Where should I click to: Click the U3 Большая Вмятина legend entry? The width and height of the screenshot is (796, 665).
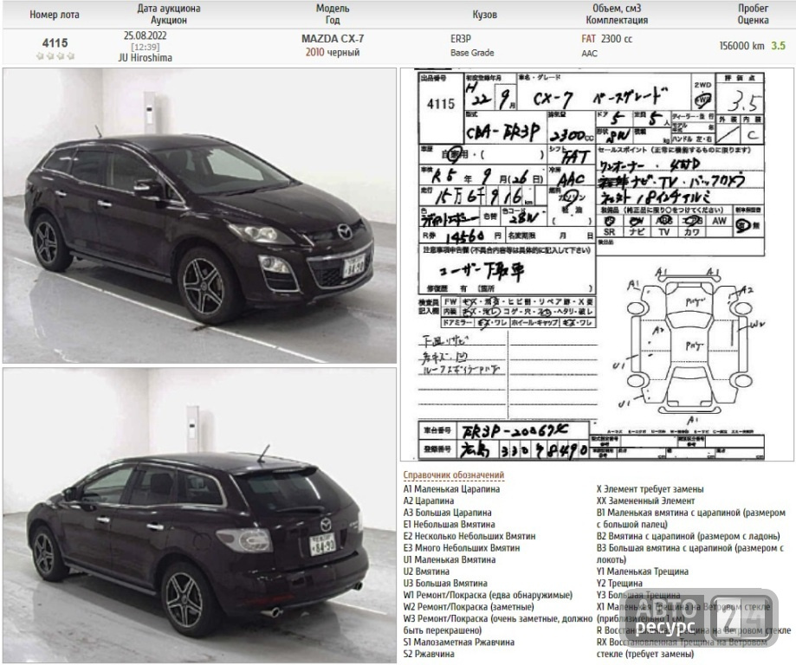click(x=445, y=584)
